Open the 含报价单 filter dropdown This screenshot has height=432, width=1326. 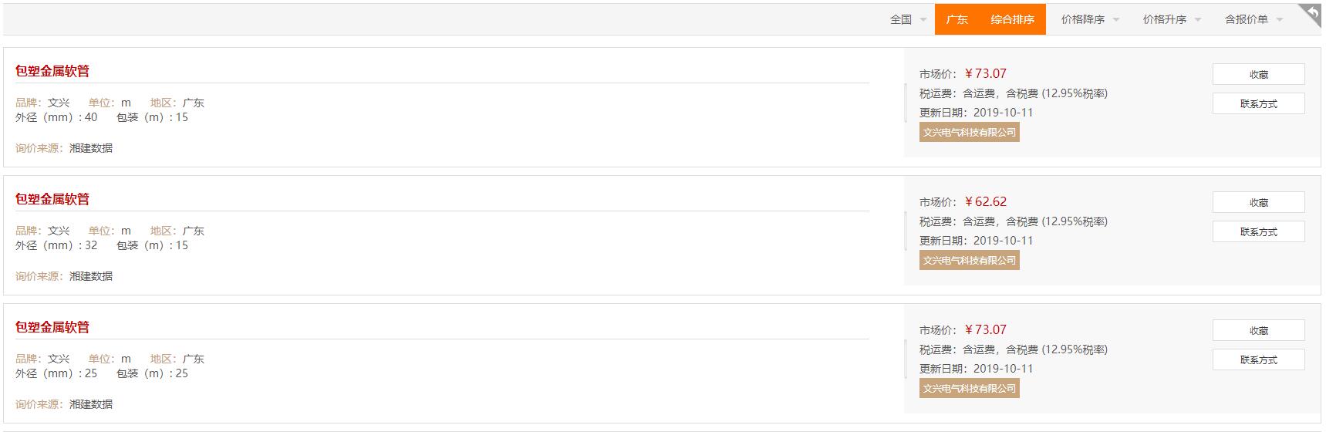1253,19
